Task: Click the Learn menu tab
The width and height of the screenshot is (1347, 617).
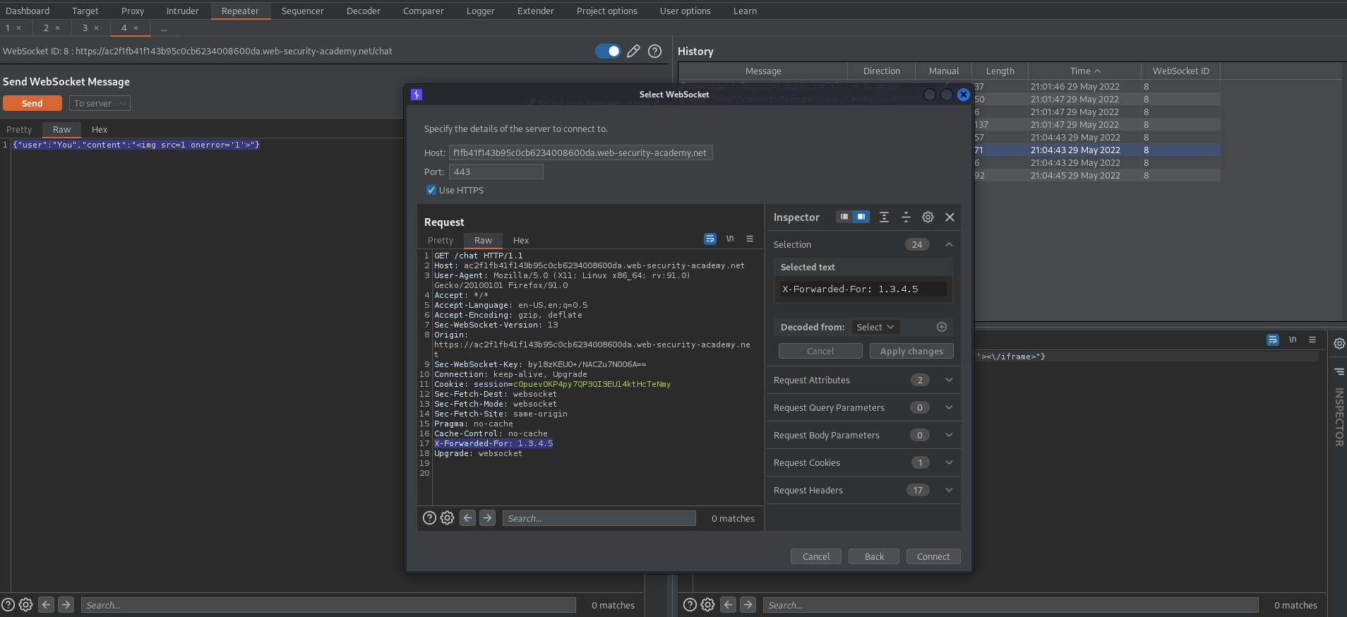Action: pyautogui.click(x=745, y=11)
